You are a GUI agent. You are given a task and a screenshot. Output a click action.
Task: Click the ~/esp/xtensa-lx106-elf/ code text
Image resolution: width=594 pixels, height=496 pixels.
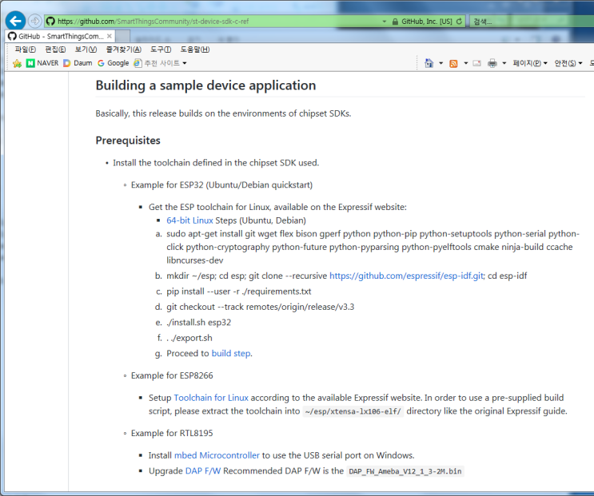coord(353,411)
